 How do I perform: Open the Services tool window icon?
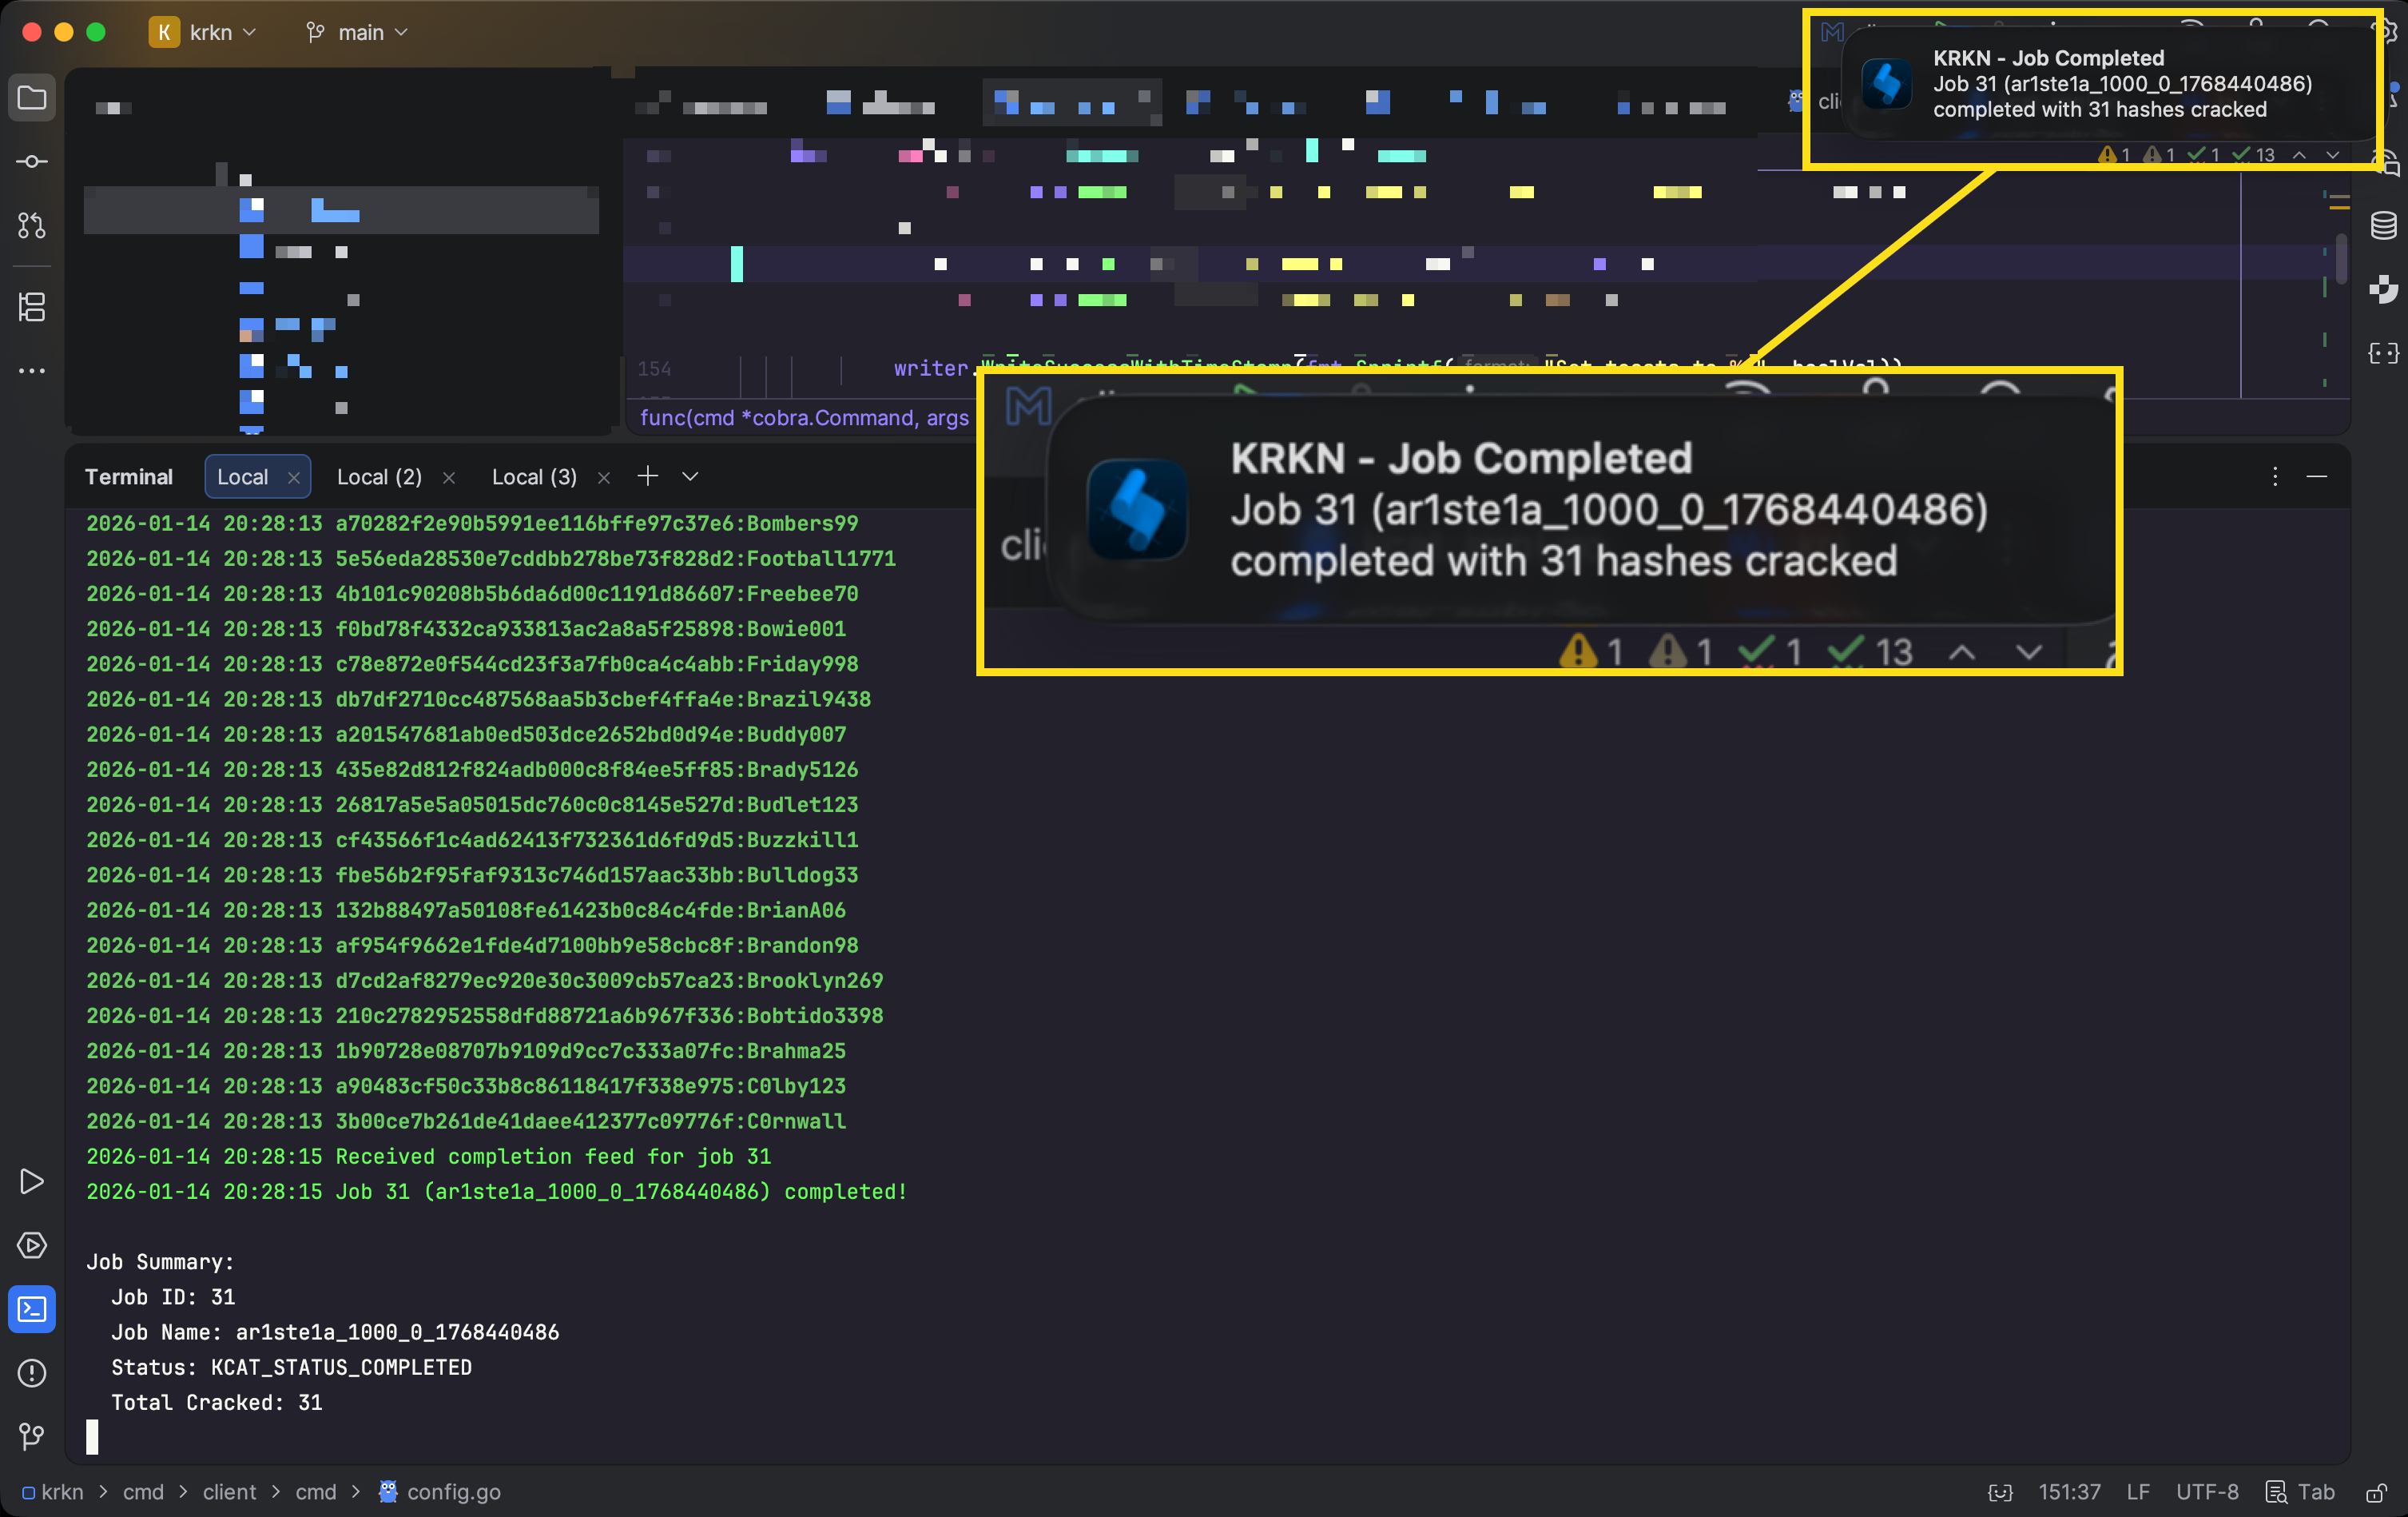(32, 1244)
